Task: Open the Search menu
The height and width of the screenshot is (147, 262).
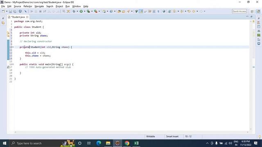Action: click(50, 7)
